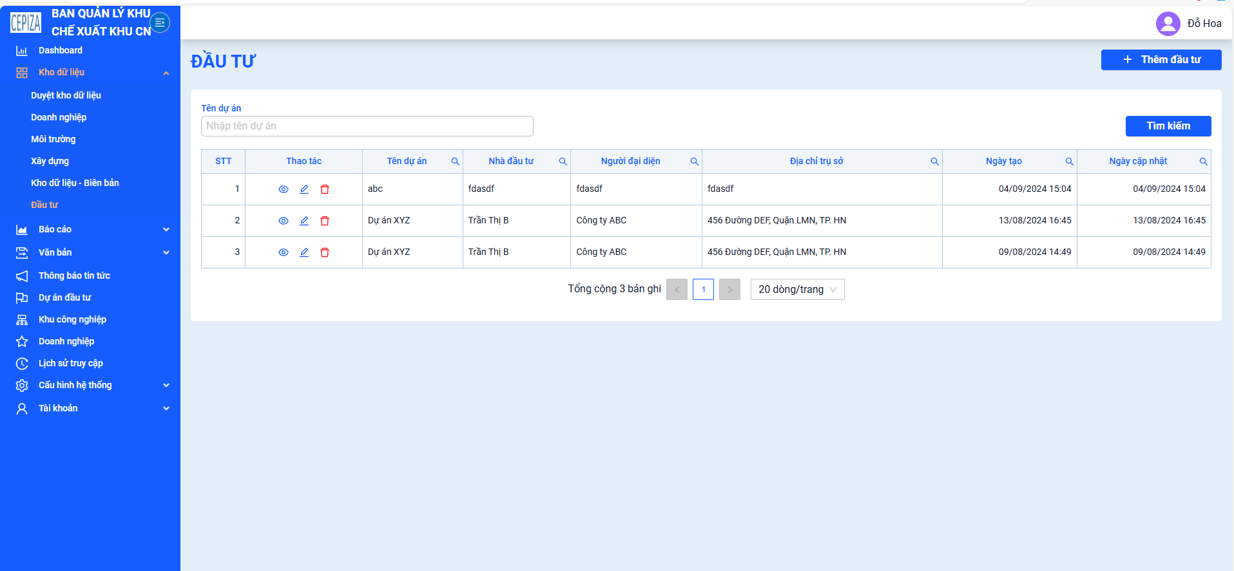Click the Đỗ Hoa avatar icon

[x=1168, y=24]
